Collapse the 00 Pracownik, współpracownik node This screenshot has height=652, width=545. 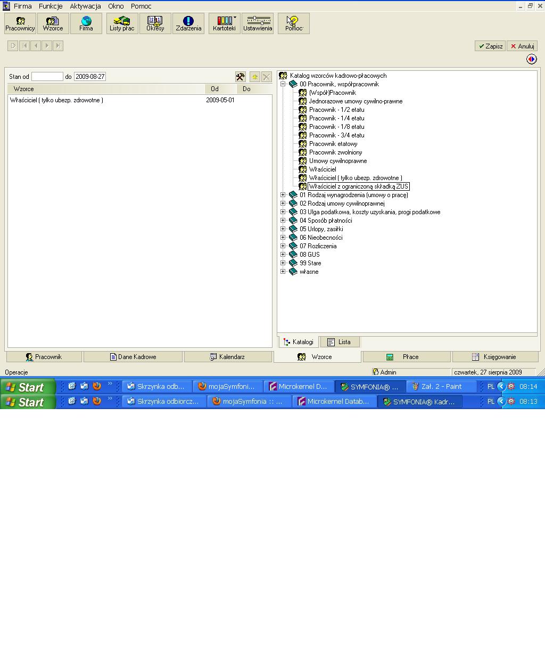[283, 84]
